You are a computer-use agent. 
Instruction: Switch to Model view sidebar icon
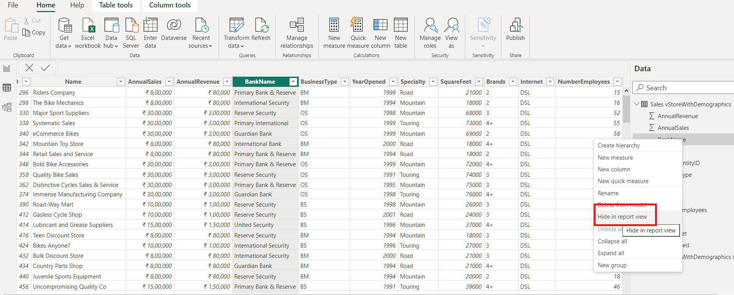[x=7, y=107]
